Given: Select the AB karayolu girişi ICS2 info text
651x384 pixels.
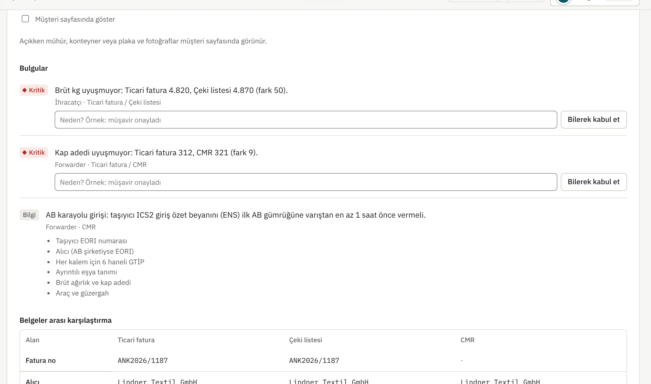Looking at the screenshot, I should coord(236,215).
